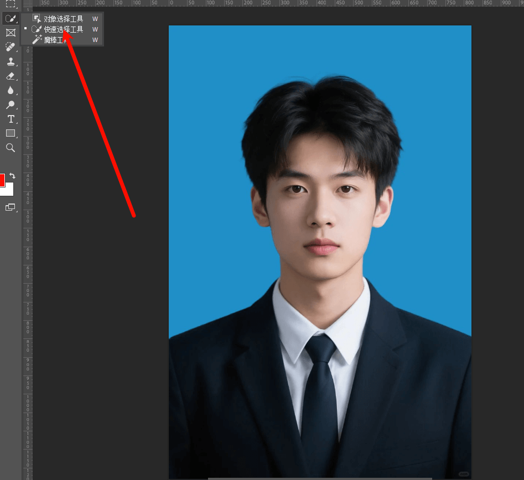Activate the Clone Stamp tool
The height and width of the screenshot is (480, 524).
(x=10, y=61)
